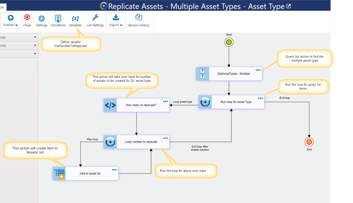Click the Define variable 'VarNumberToReplicate' note
Screen dimensions: 353x203
click(x=71, y=44)
